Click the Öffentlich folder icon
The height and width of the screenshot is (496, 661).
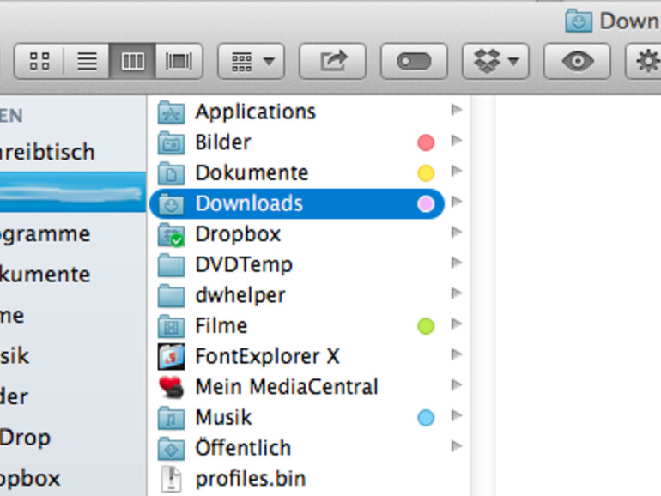tap(171, 449)
